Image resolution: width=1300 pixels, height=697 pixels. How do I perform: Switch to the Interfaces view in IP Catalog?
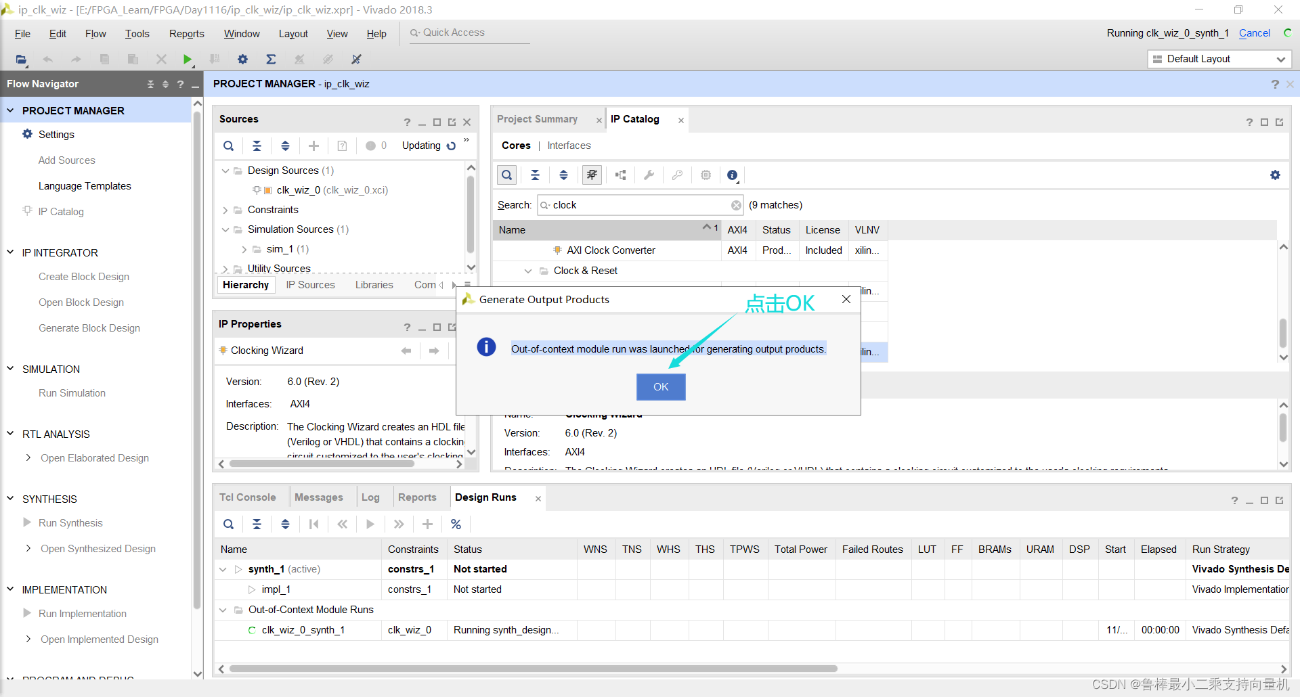[x=569, y=145]
